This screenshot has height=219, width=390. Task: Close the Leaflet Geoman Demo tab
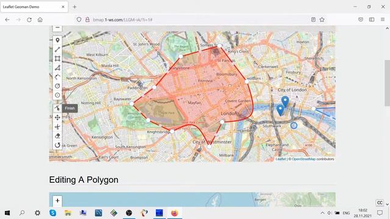(63, 7)
